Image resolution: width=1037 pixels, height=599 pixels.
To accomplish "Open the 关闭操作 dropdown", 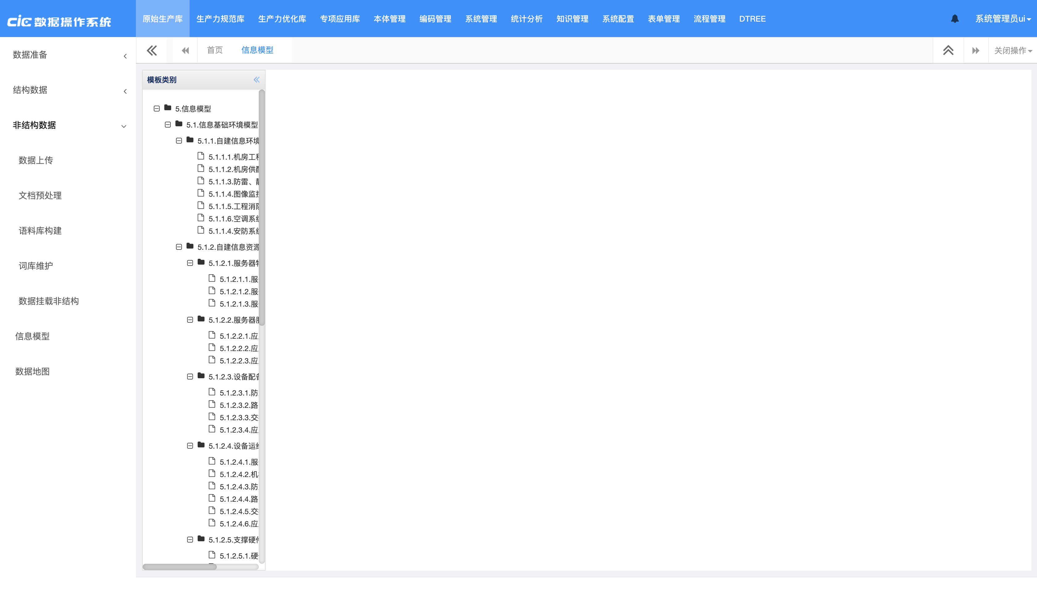I will pyautogui.click(x=1012, y=50).
